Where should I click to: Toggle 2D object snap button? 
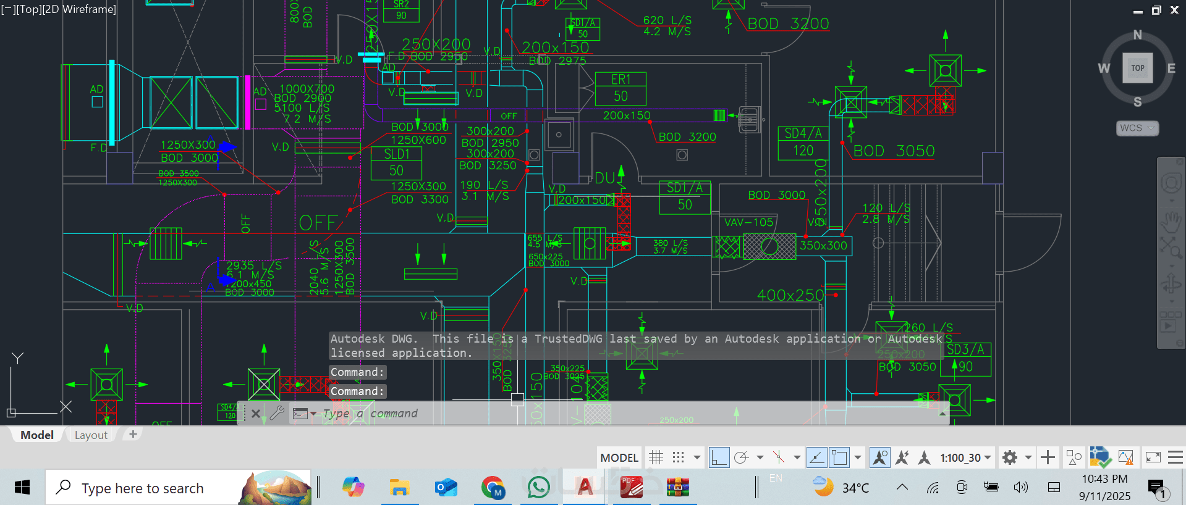click(839, 457)
